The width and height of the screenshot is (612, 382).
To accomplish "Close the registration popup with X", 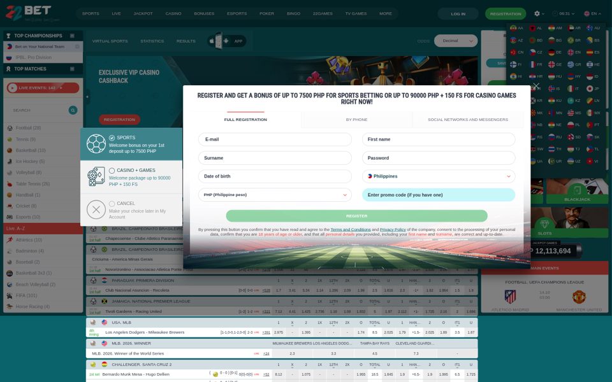I will [536, 86].
